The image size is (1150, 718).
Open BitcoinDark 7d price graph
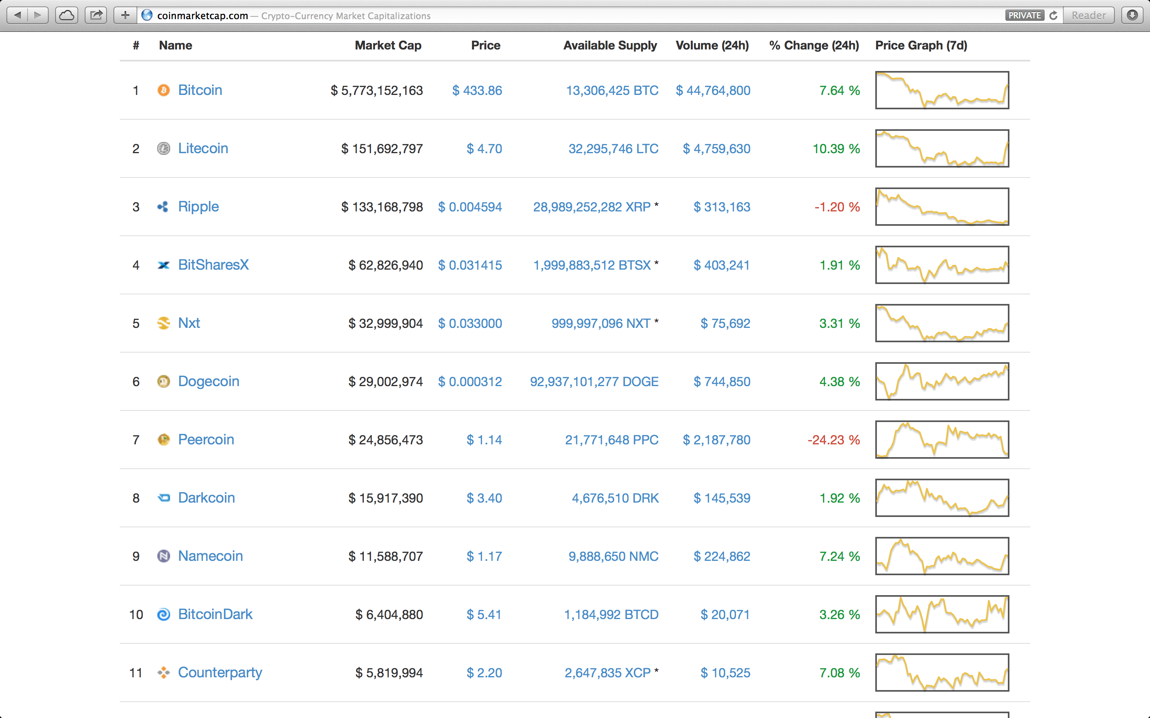tap(942, 614)
